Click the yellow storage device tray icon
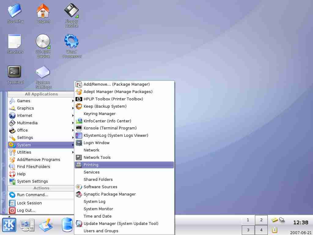The height and width of the screenshot is (235, 313). (275, 220)
